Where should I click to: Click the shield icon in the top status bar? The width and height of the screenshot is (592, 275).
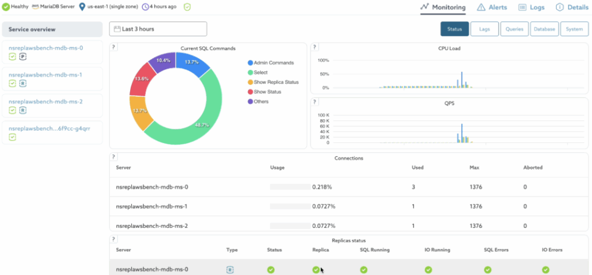tap(187, 7)
